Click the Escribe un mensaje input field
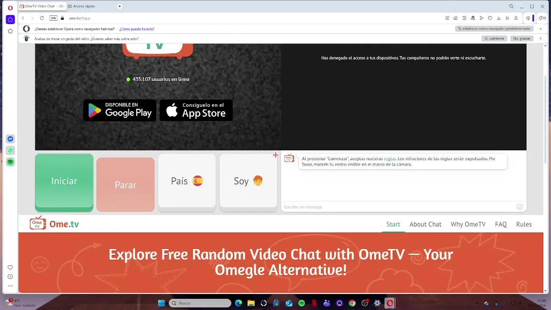The width and height of the screenshot is (551, 310). 398,207
